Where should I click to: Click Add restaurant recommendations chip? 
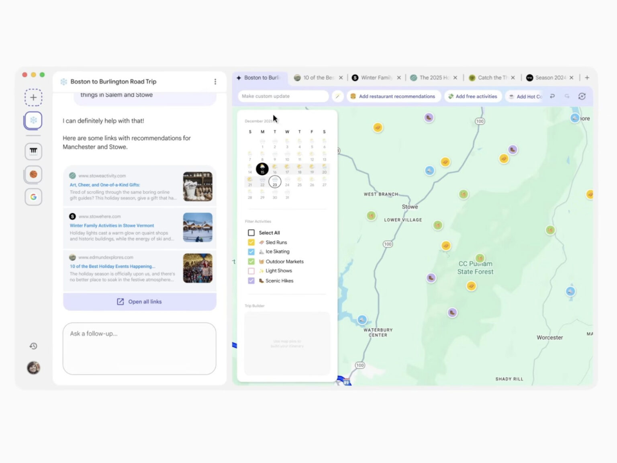tap(393, 96)
